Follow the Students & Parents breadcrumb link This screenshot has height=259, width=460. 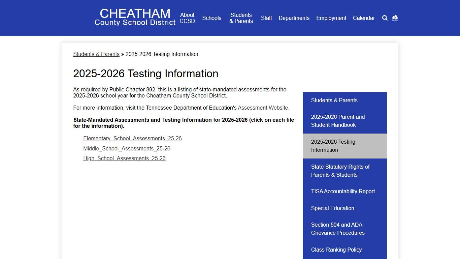pos(96,54)
